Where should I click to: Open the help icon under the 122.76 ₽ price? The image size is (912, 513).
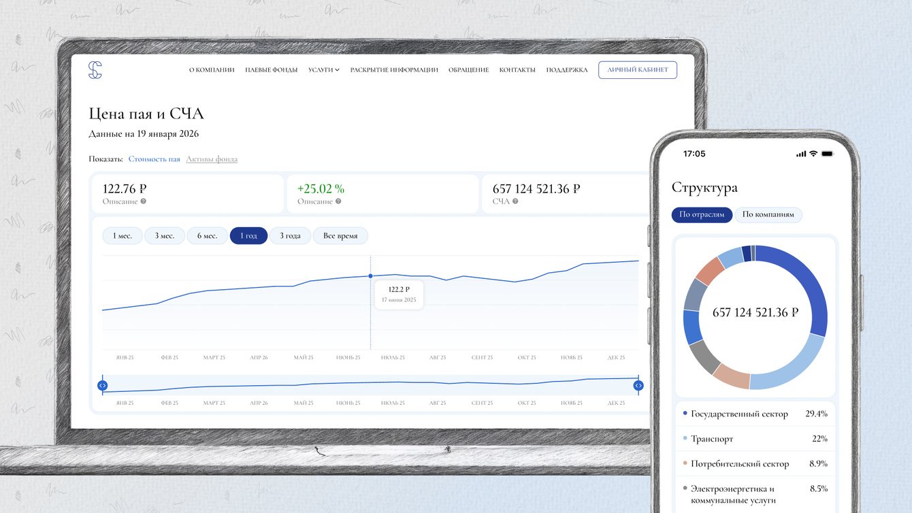[143, 201]
